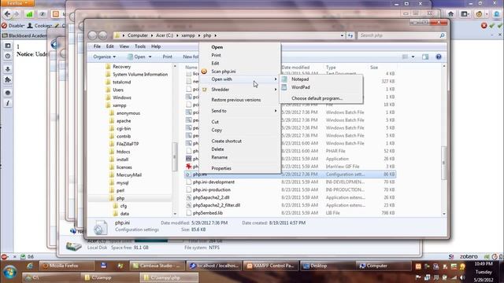This screenshot has width=504, height=283.
Task: Click Open in the context menu
Action: click(x=217, y=47)
